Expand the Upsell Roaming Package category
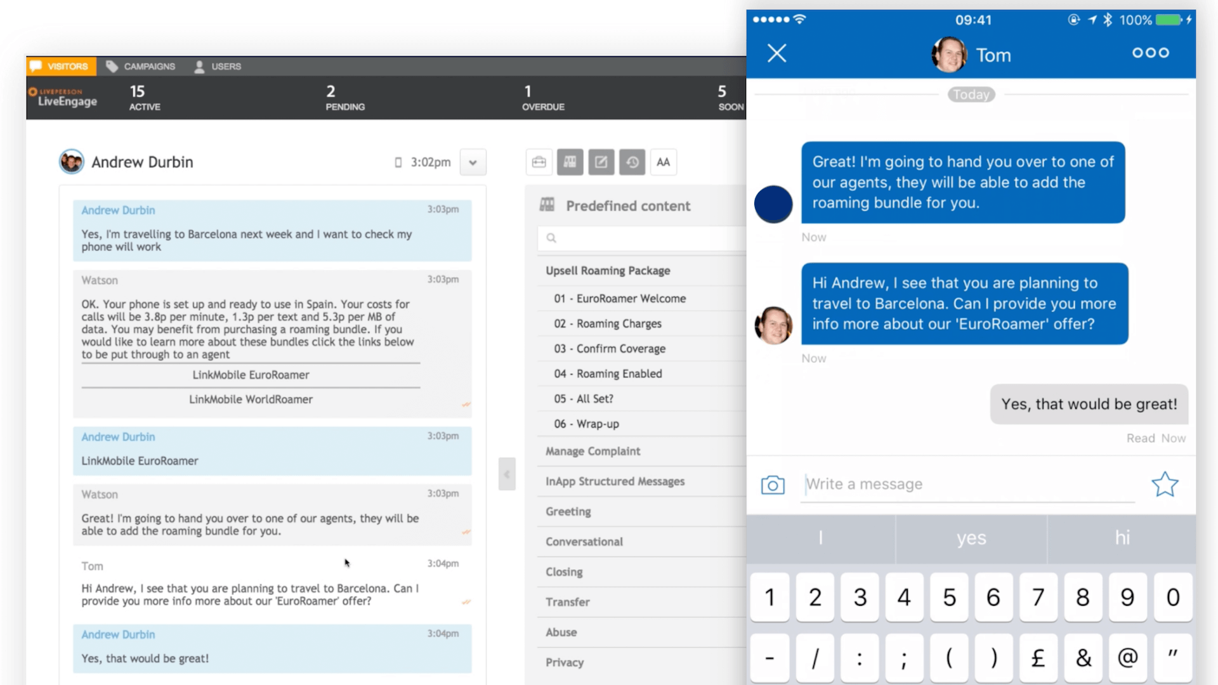The image size is (1218, 685). coord(608,270)
